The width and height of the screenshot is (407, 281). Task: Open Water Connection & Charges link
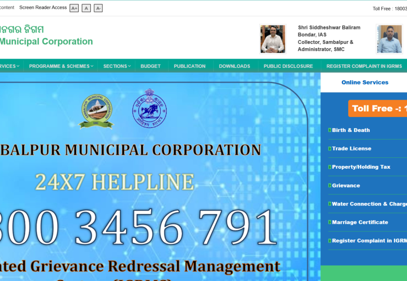coord(370,204)
